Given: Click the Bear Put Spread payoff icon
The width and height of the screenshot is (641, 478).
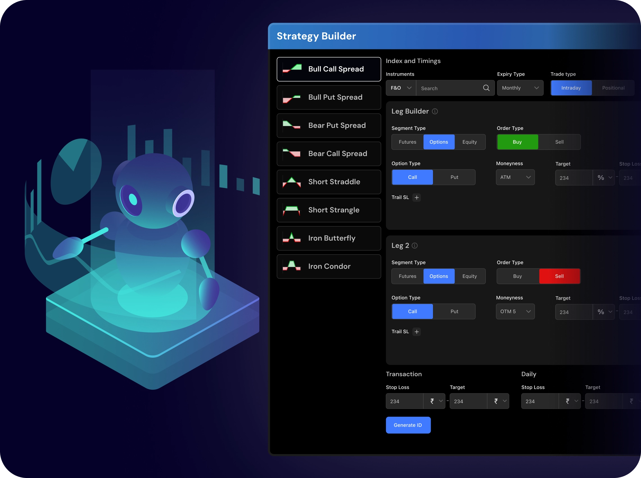Looking at the screenshot, I should (x=292, y=125).
